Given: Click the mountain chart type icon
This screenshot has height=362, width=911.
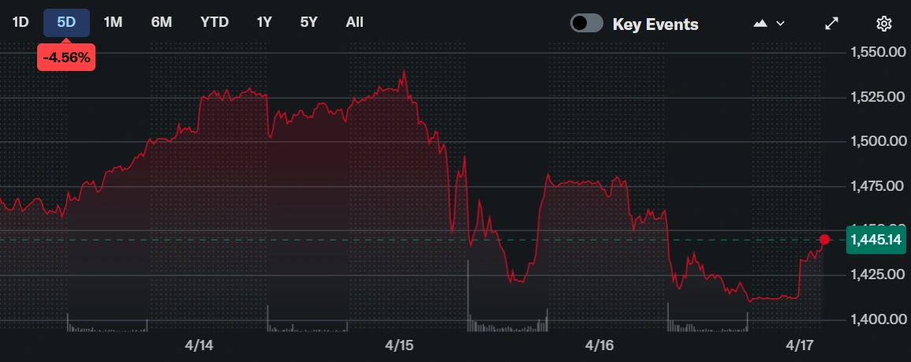Looking at the screenshot, I should tap(760, 24).
